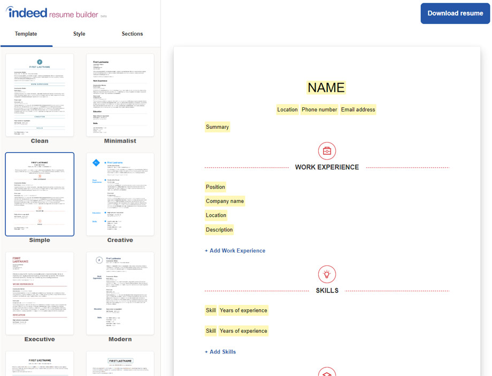The image size is (492, 376).
Task: Click the Executive template label
Action: click(x=40, y=339)
